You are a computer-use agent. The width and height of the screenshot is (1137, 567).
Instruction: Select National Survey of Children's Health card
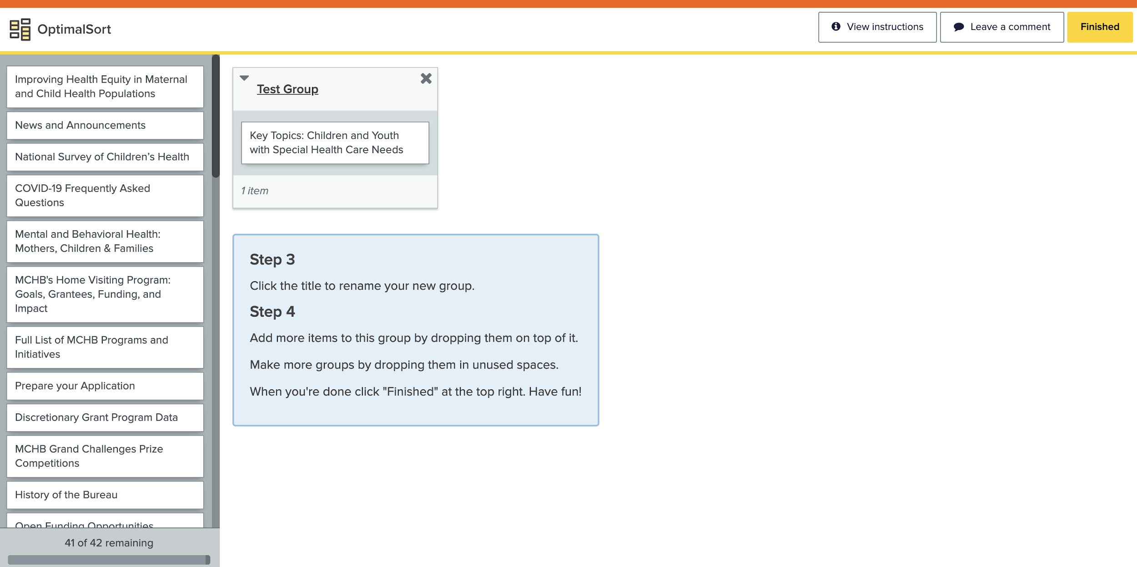coord(105,157)
